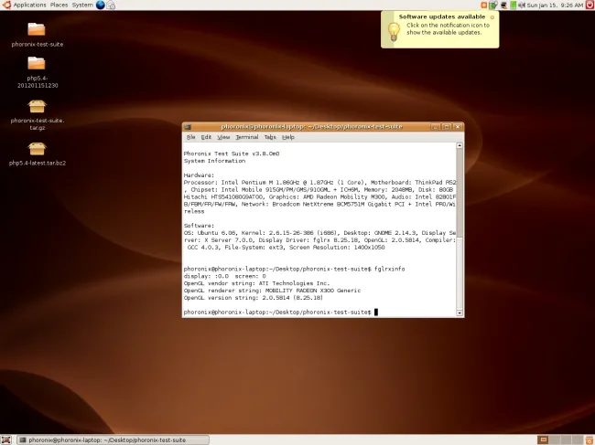Click the terminal scrollbar up arrow
Viewport: 595px width, 445px height.
tap(460, 146)
